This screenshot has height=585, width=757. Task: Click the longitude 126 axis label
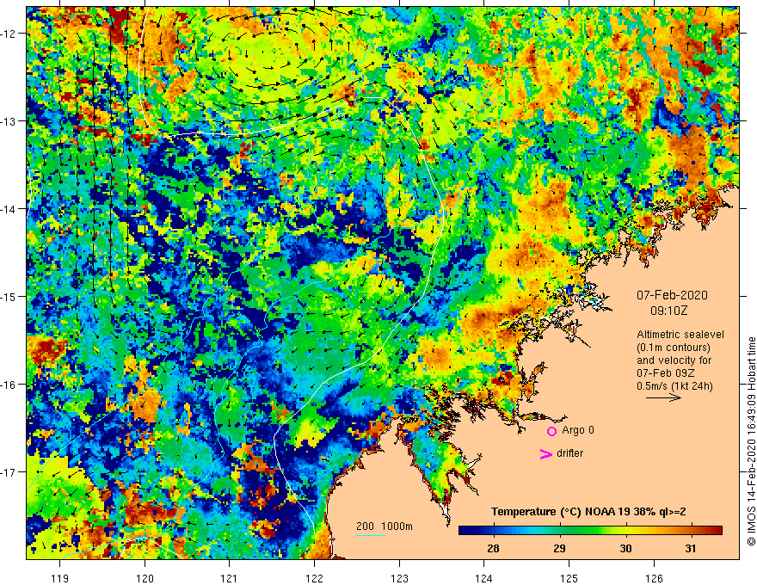tap(654, 578)
